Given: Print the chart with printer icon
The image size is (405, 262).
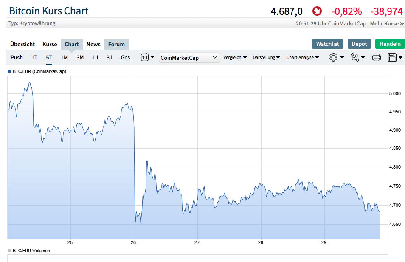Looking at the screenshot, I should pos(377,57).
